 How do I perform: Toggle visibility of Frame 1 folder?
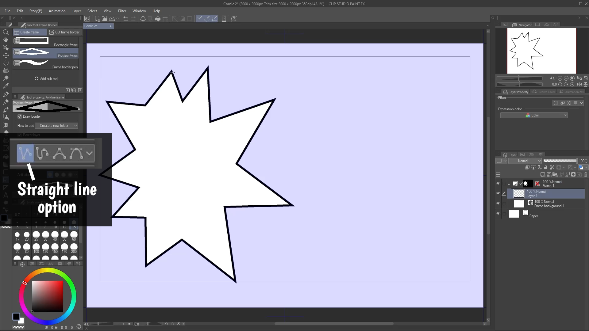point(498,184)
